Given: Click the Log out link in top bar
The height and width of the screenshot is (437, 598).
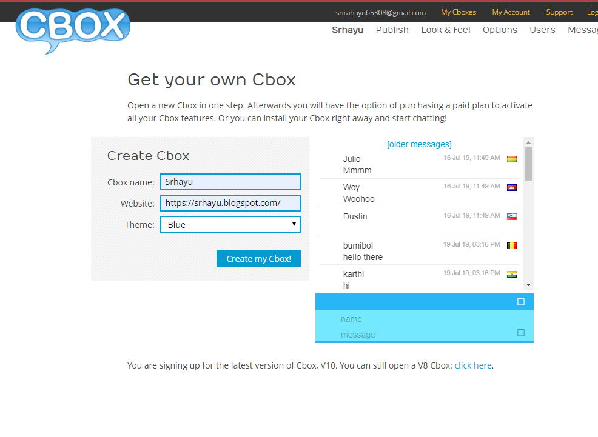Looking at the screenshot, I should coord(593,12).
